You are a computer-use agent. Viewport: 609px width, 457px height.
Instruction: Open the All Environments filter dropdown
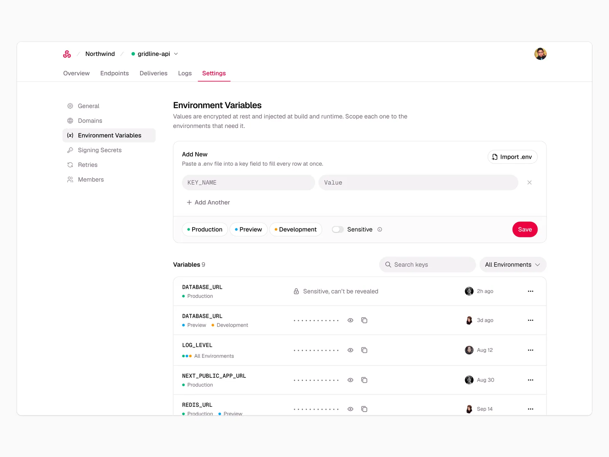[513, 265]
